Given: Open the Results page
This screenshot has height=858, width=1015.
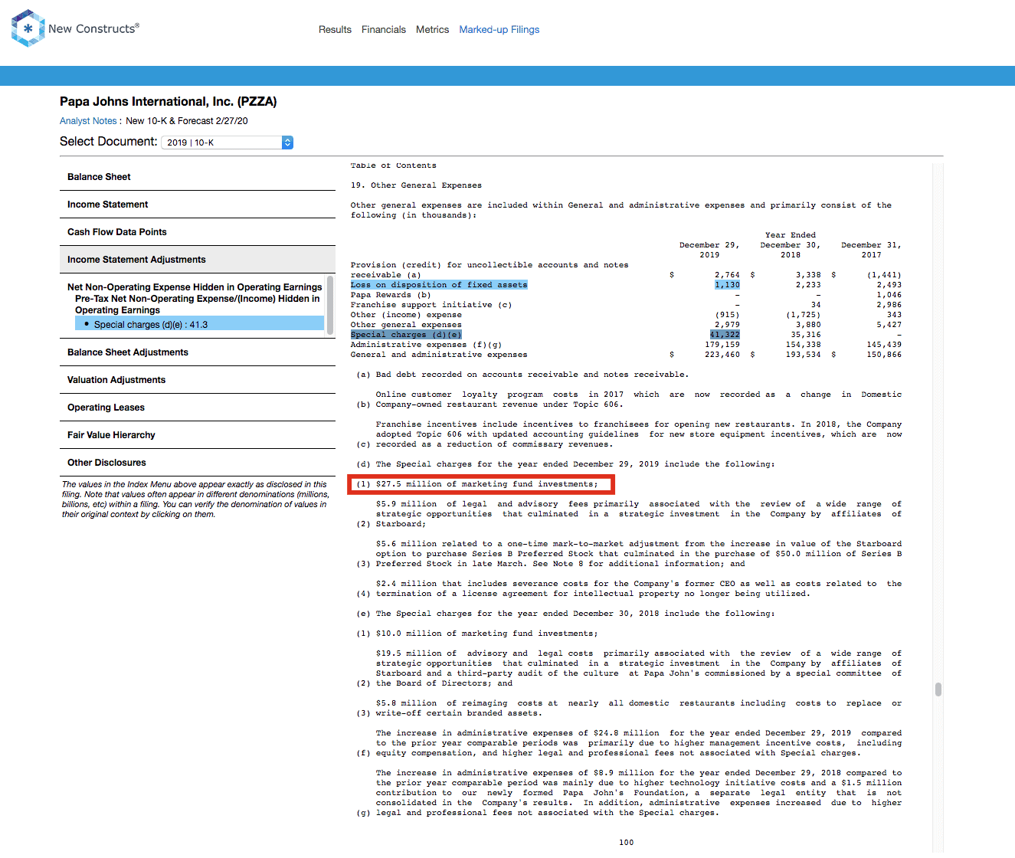Looking at the screenshot, I should (335, 29).
